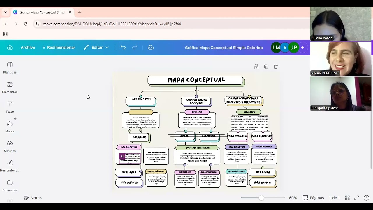
Task: Go forward in browser history
Action: pos(16,24)
